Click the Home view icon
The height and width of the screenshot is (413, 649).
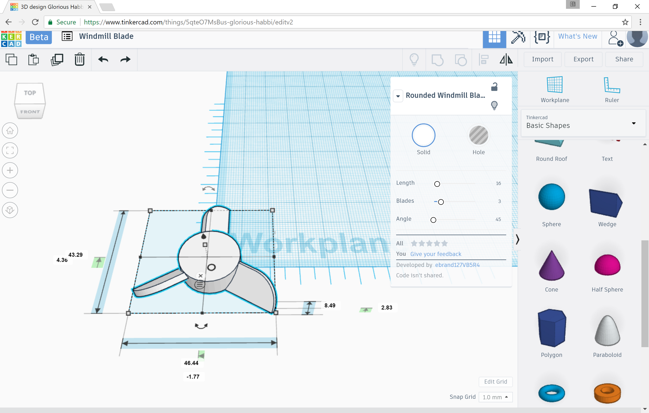[10, 131]
